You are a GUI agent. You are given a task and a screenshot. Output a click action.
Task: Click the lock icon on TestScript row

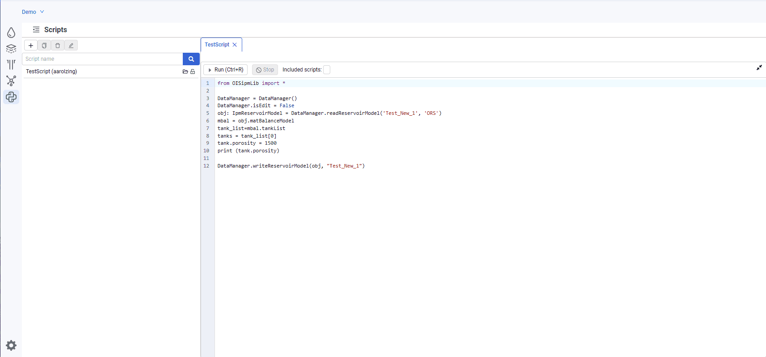click(x=193, y=71)
